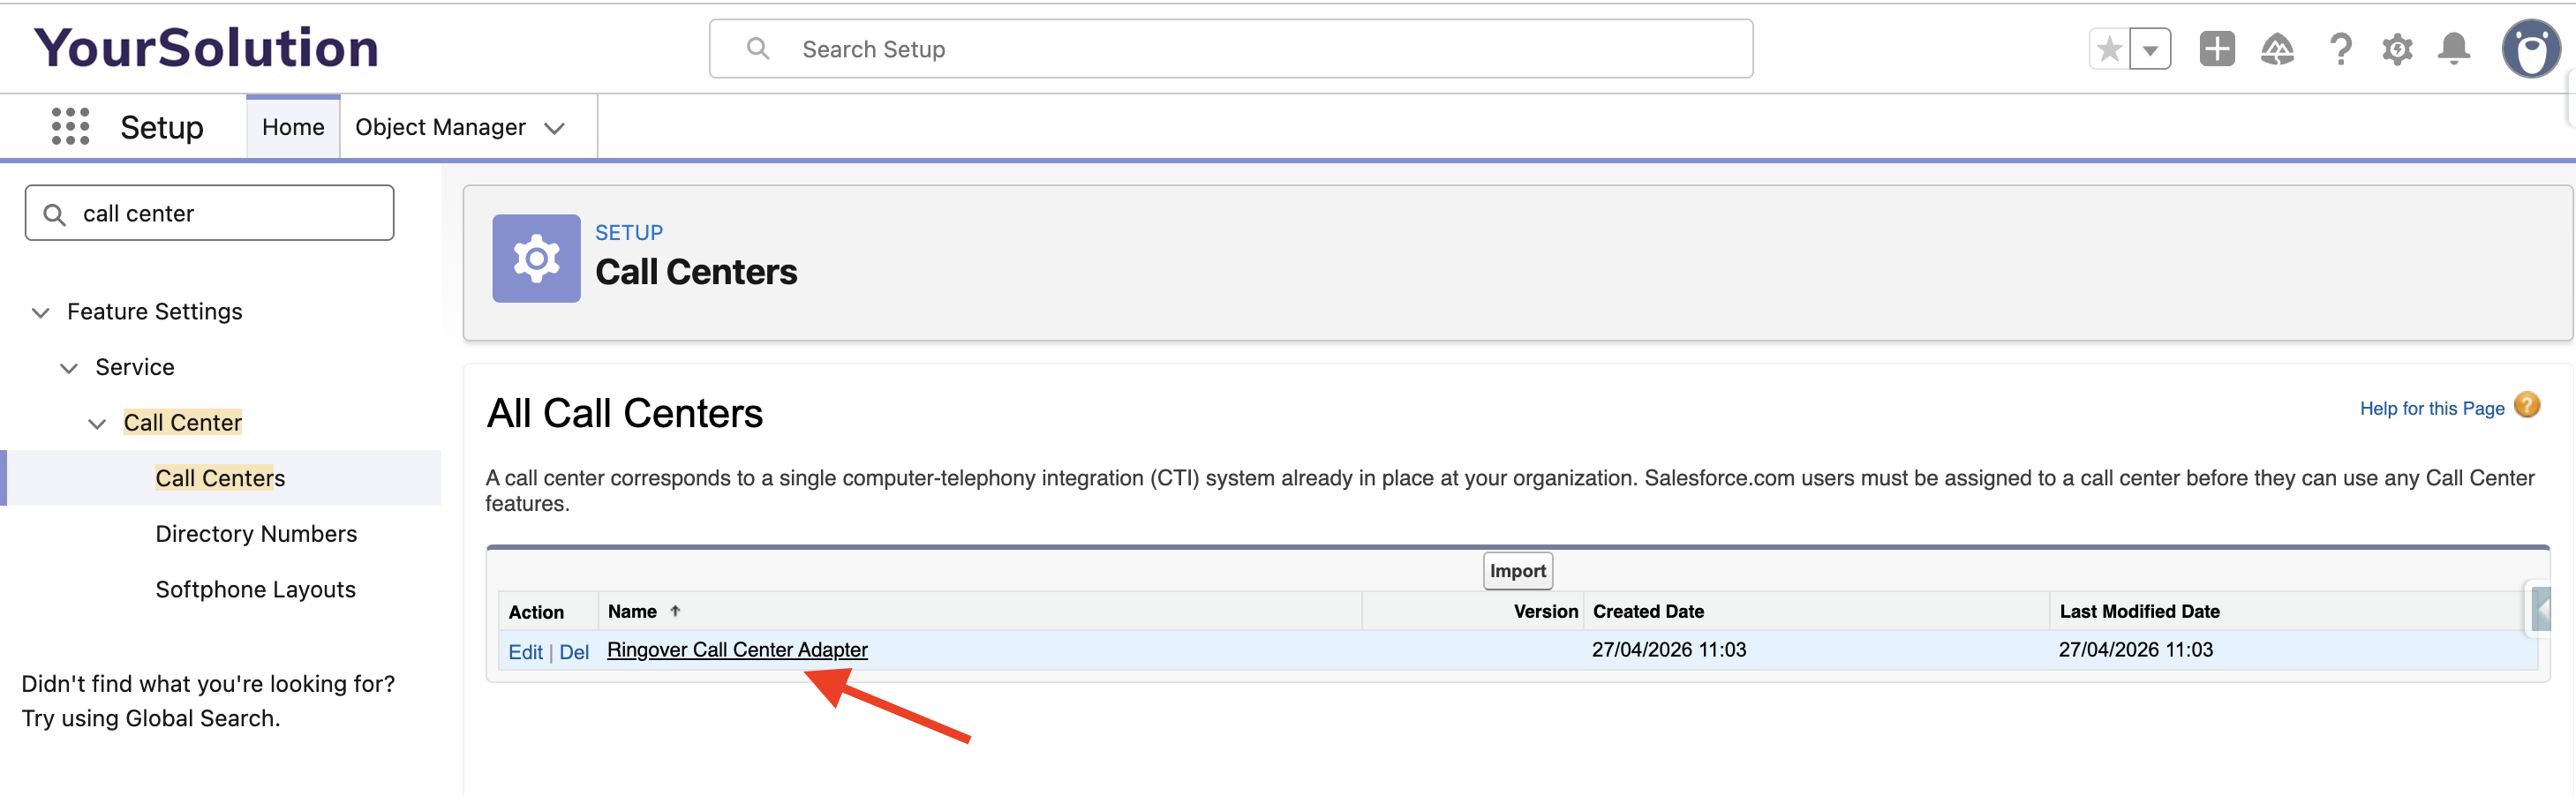This screenshot has height=796, width=2576.
Task: Collapse the Service tree node
Action: click(69, 368)
